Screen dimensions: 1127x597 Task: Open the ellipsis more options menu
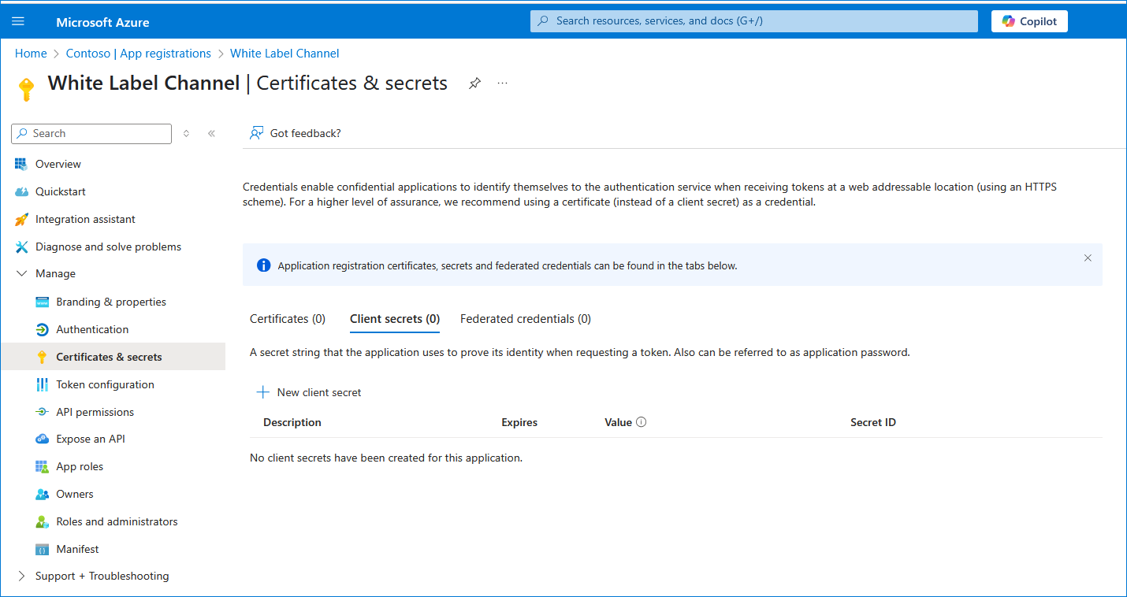(503, 83)
